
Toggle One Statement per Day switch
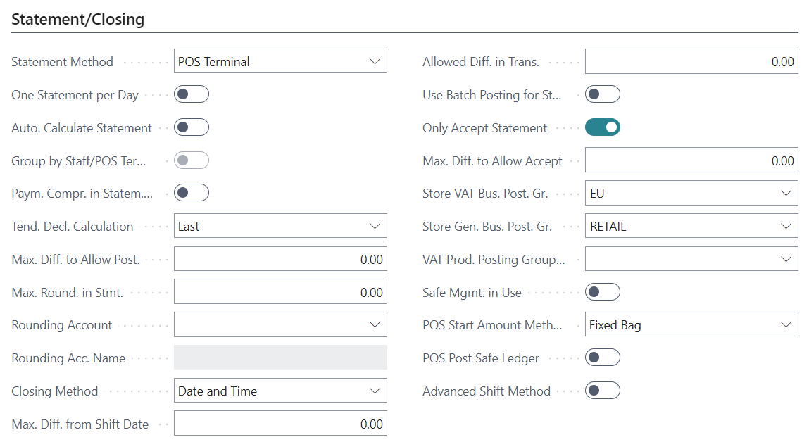192,94
